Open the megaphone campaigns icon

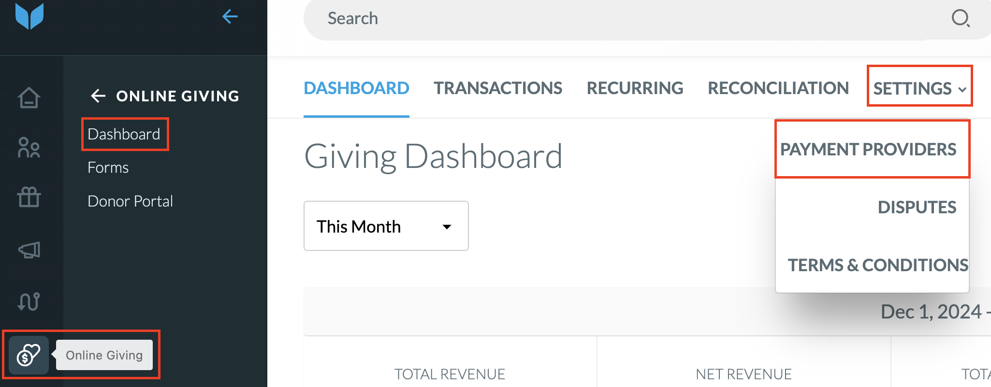29,249
